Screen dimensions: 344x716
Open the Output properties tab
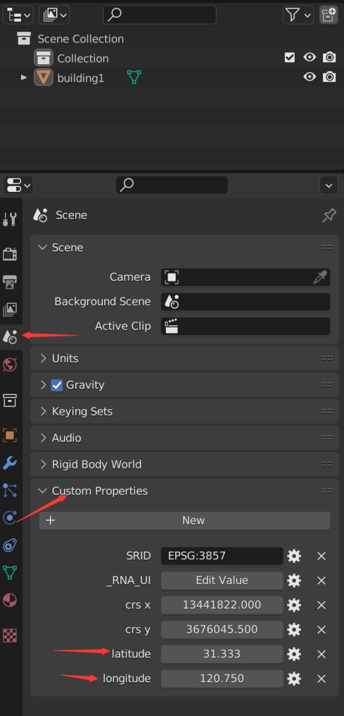(x=10, y=281)
